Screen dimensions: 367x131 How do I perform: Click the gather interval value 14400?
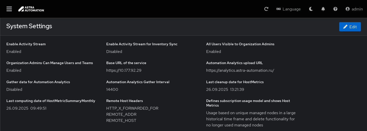coord(112,90)
